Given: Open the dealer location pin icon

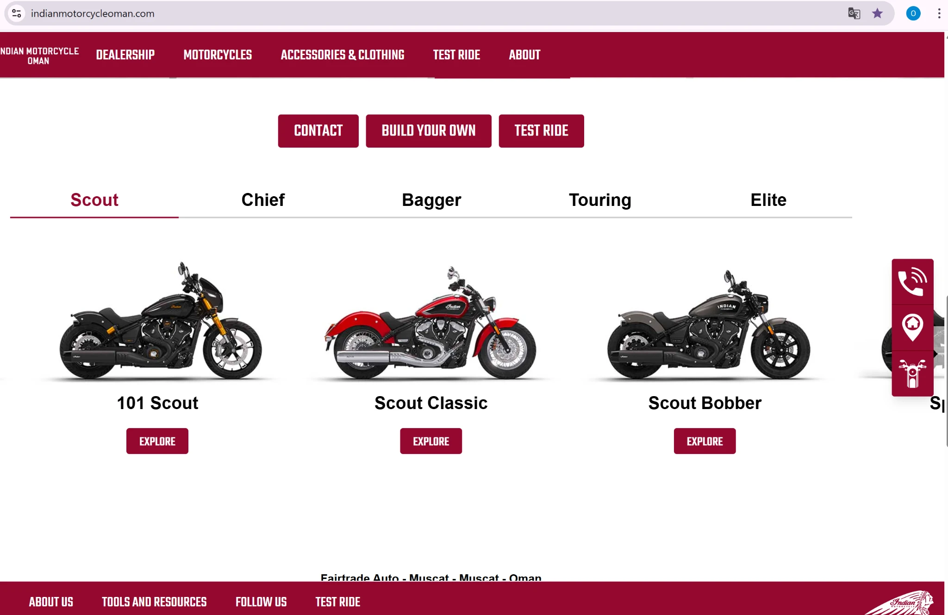Looking at the screenshot, I should pos(912,327).
